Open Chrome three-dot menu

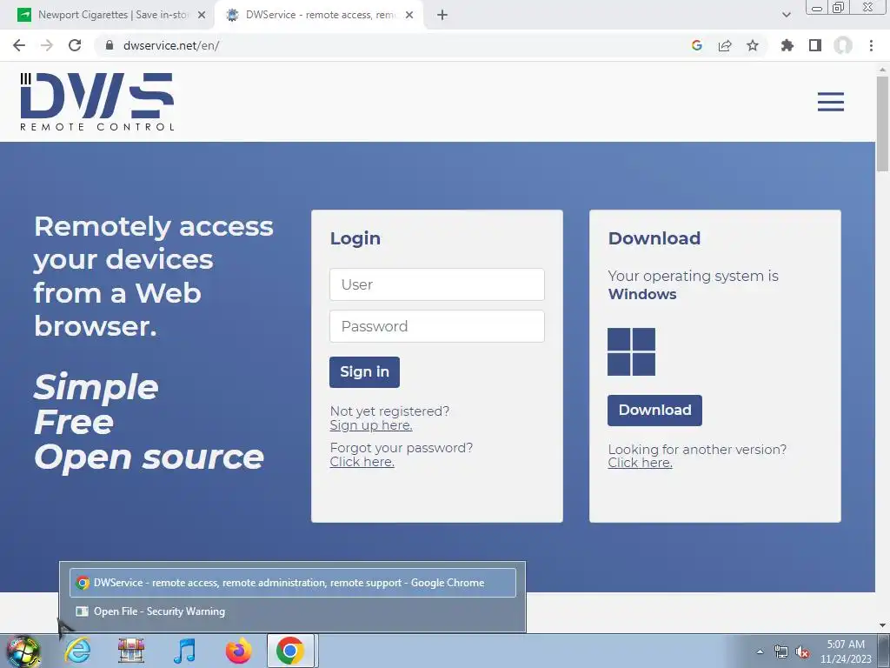click(x=871, y=45)
